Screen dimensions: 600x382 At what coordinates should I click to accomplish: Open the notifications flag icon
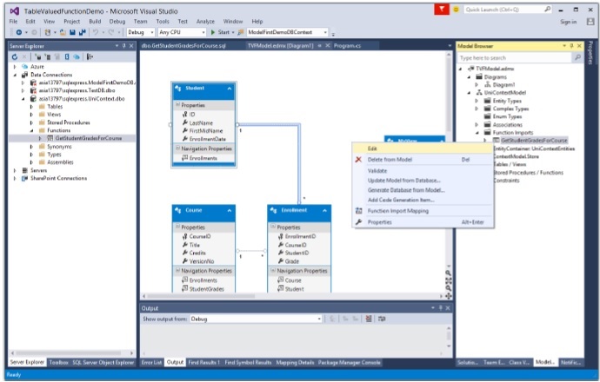coord(442,9)
